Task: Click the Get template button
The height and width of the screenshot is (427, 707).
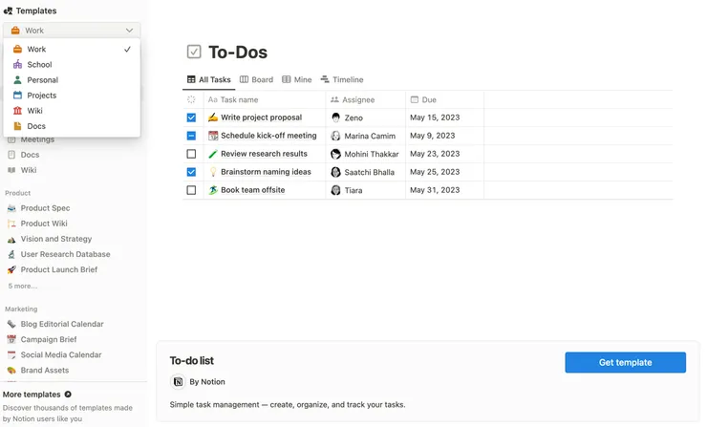Action: [626, 362]
